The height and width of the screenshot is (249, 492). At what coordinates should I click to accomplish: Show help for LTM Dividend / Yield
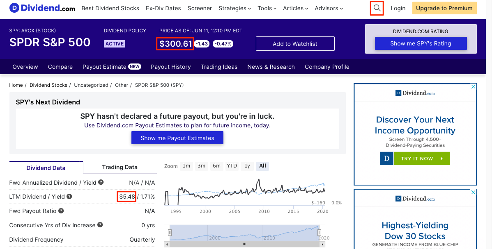pos(69,197)
